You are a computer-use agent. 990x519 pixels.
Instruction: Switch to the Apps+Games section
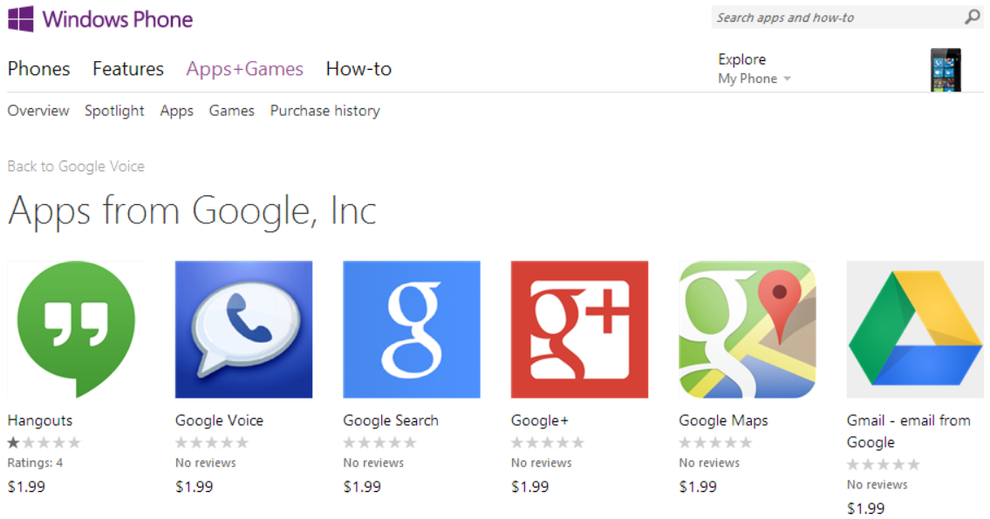click(244, 68)
